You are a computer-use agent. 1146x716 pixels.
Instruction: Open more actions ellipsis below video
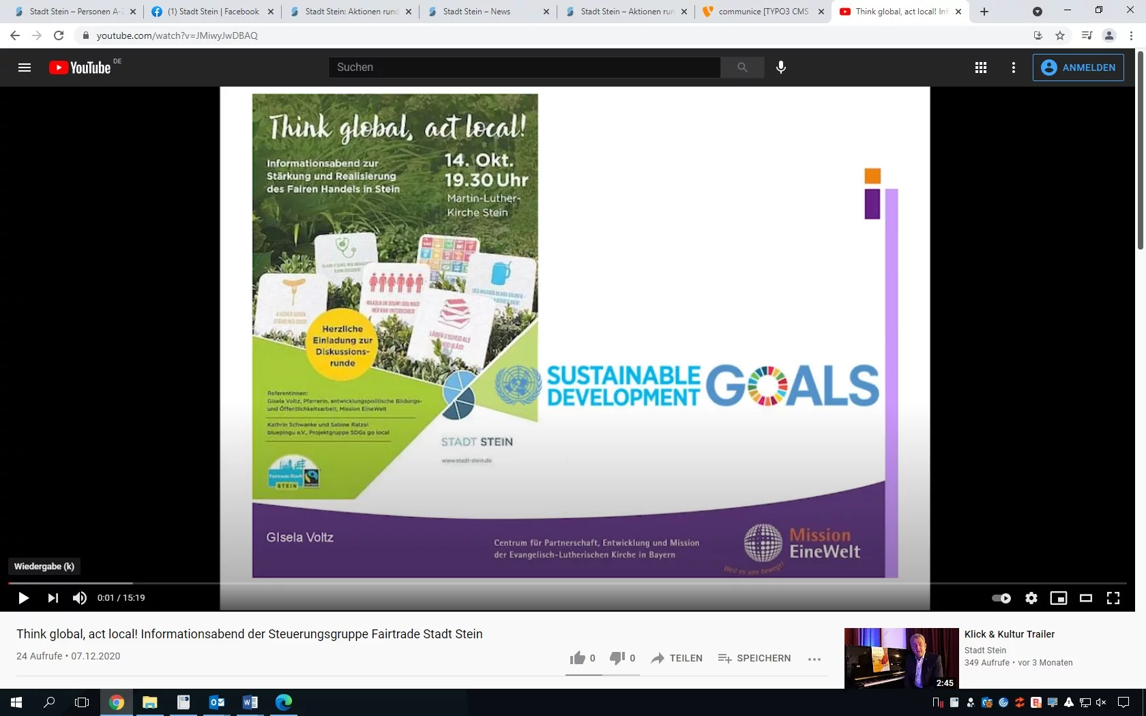(814, 659)
